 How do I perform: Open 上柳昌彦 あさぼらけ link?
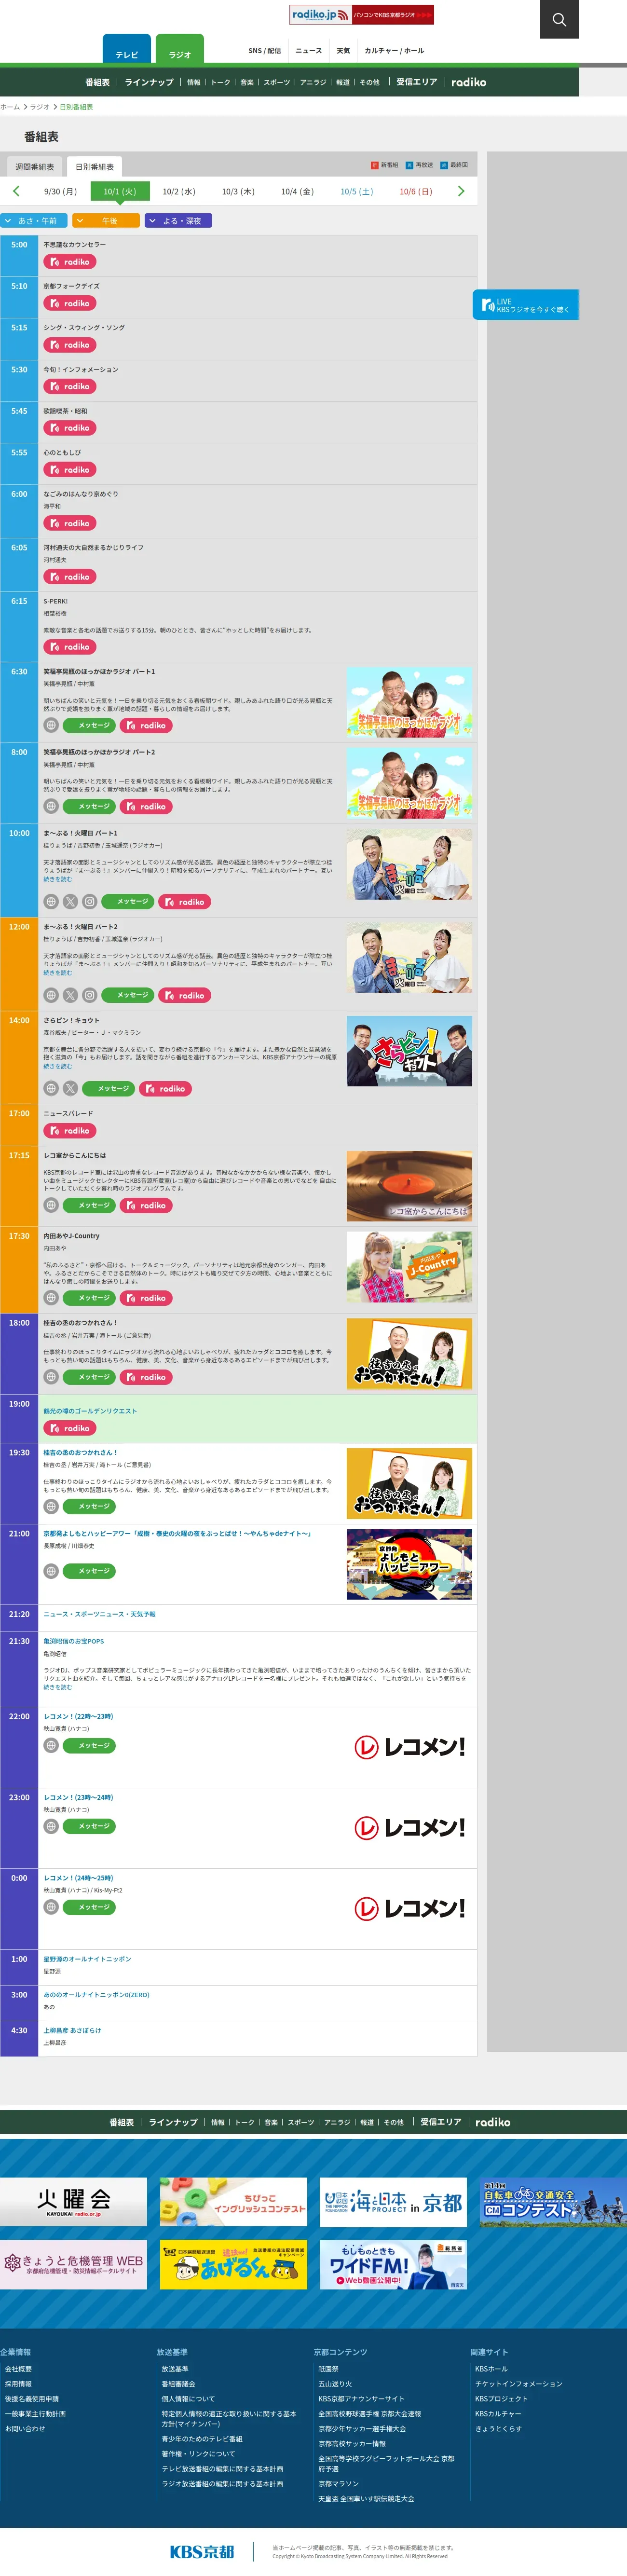72,2030
